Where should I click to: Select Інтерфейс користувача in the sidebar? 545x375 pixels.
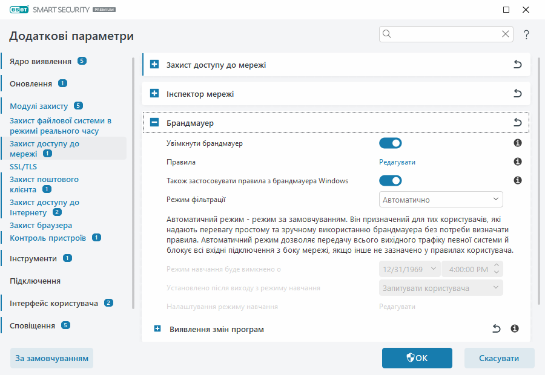pyautogui.click(x=53, y=303)
